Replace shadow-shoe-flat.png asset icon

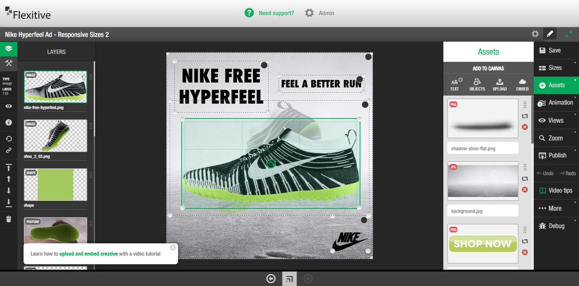point(525,116)
